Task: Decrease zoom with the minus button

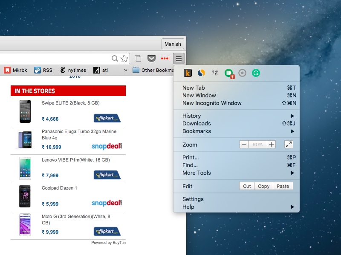Action: [244, 144]
